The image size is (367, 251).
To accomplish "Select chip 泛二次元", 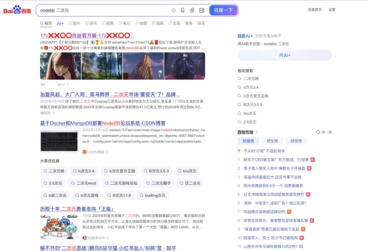I will [190, 183].
